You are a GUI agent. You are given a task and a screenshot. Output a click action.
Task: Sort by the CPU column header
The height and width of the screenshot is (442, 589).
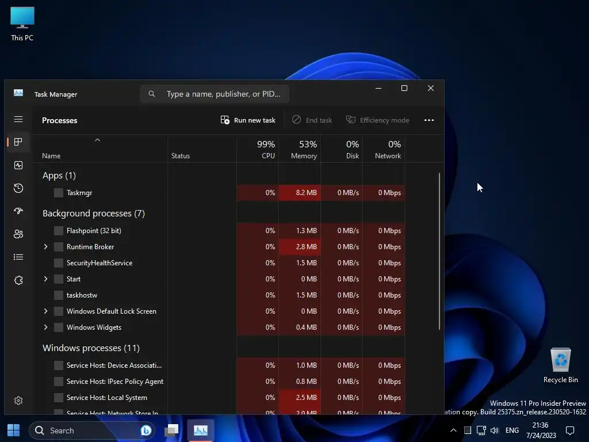coord(258,150)
